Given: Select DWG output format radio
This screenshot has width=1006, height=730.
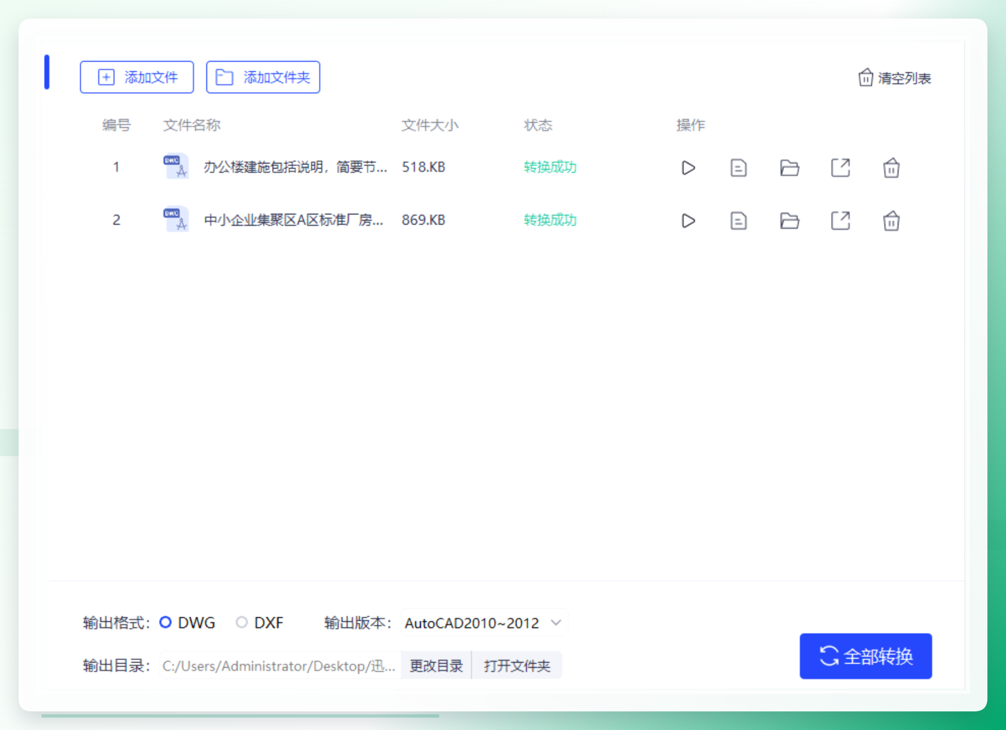Looking at the screenshot, I should coord(165,622).
